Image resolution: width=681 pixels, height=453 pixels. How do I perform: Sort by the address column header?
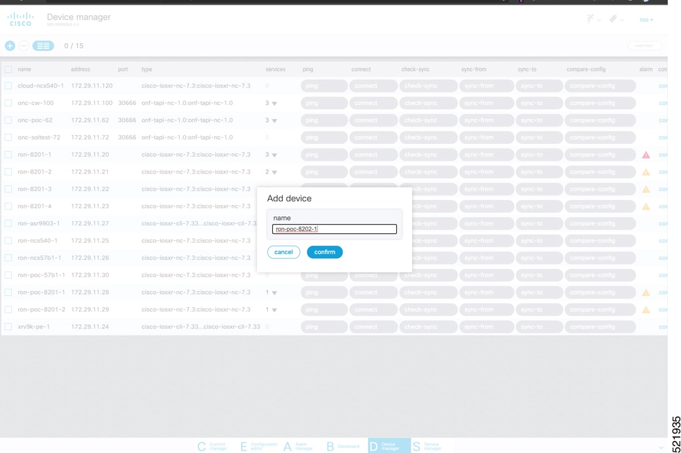81,69
